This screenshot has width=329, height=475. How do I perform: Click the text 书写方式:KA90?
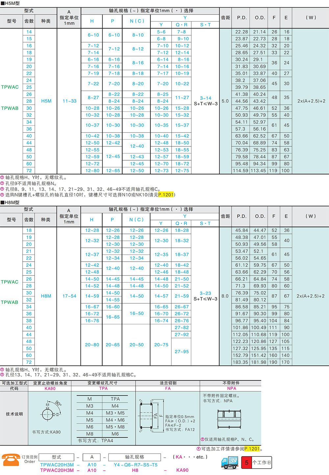(46, 432)
